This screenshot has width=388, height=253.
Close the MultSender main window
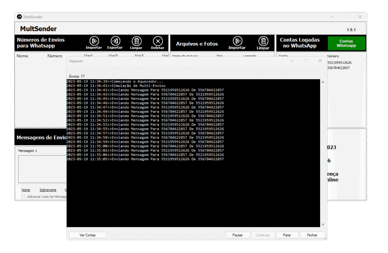pos(360,17)
